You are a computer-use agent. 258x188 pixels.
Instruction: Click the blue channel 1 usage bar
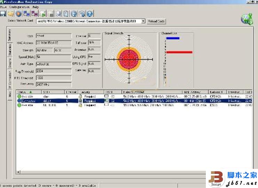point(172,38)
